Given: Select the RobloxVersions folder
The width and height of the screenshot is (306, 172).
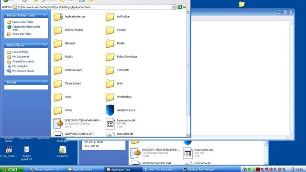Looking at the screenshot, I should [68, 70].
